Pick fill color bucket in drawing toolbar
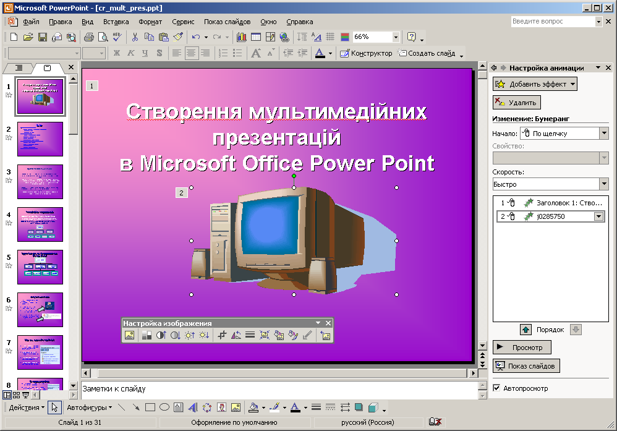Image resolution: width=617 pixels, height=431 pixels. click(254, 408)
